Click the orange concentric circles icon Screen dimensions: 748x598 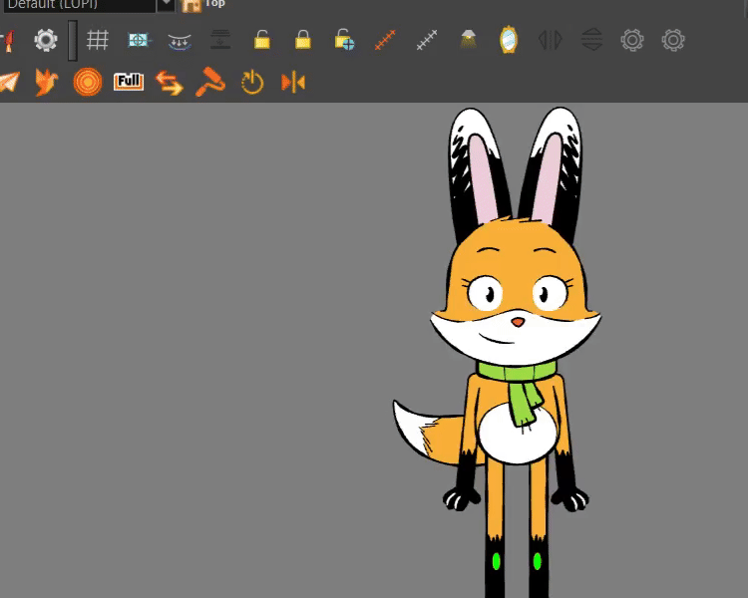click(88, 82)
